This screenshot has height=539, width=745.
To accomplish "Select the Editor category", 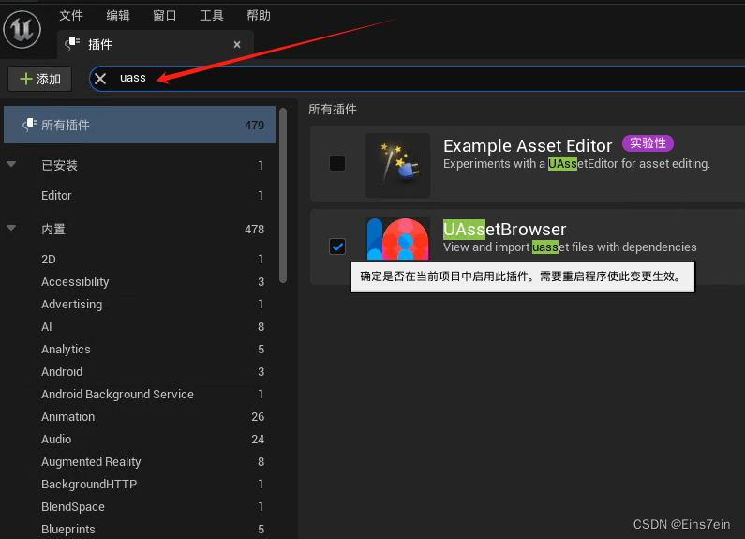I will point(140,195).
